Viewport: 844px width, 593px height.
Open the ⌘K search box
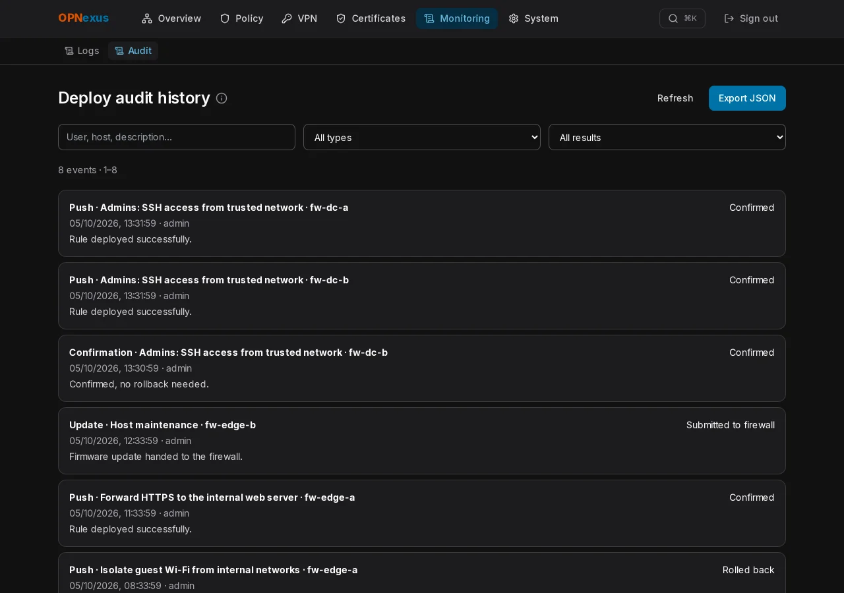click(682, 18)
